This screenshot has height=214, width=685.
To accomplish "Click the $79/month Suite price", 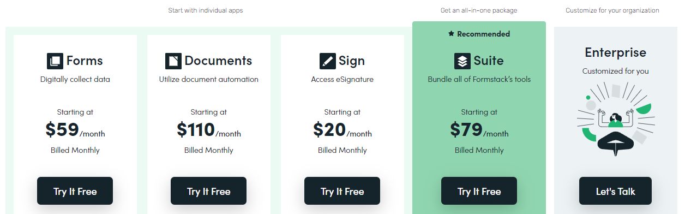I will [479, 130].
